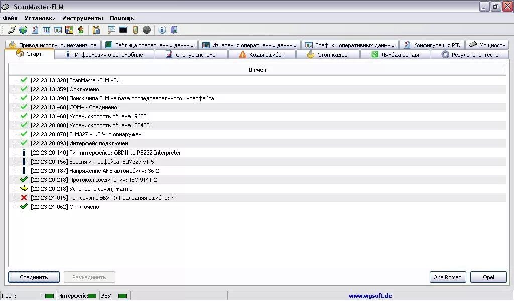Select row Поиск чипа ELM
Viewport: 514px width, 301px height.
258,98
